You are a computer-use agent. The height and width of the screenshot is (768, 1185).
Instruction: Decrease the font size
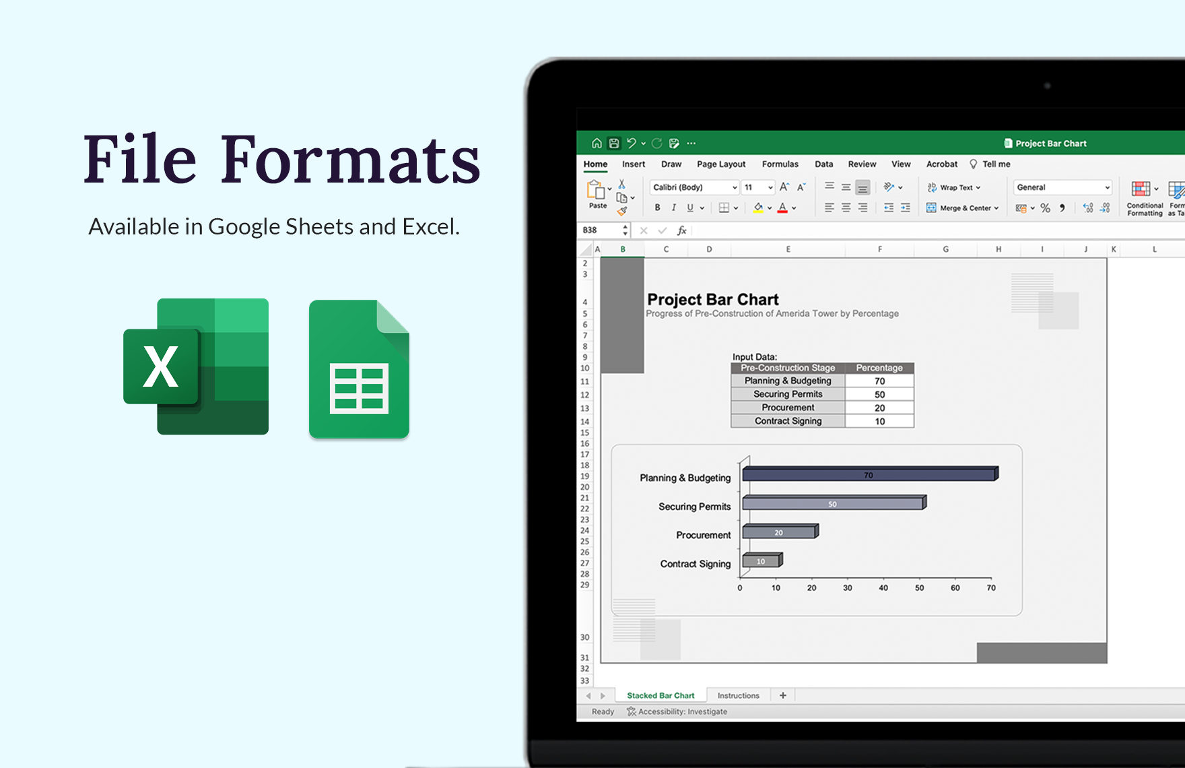coord(801,187)
